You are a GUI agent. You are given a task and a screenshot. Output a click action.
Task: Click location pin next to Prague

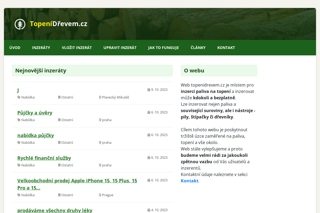click(100, 195)
